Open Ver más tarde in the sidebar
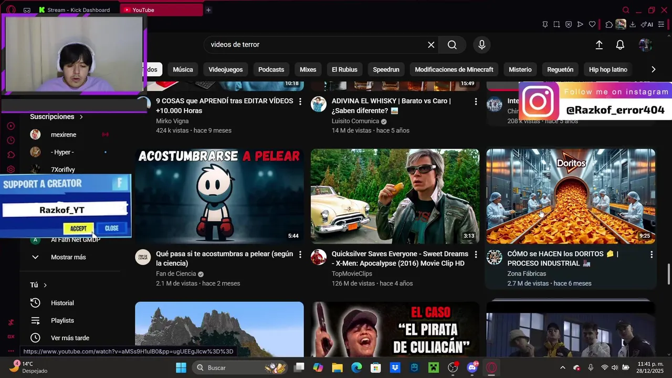This screenshot has width=672, height=378. [70, 338]
